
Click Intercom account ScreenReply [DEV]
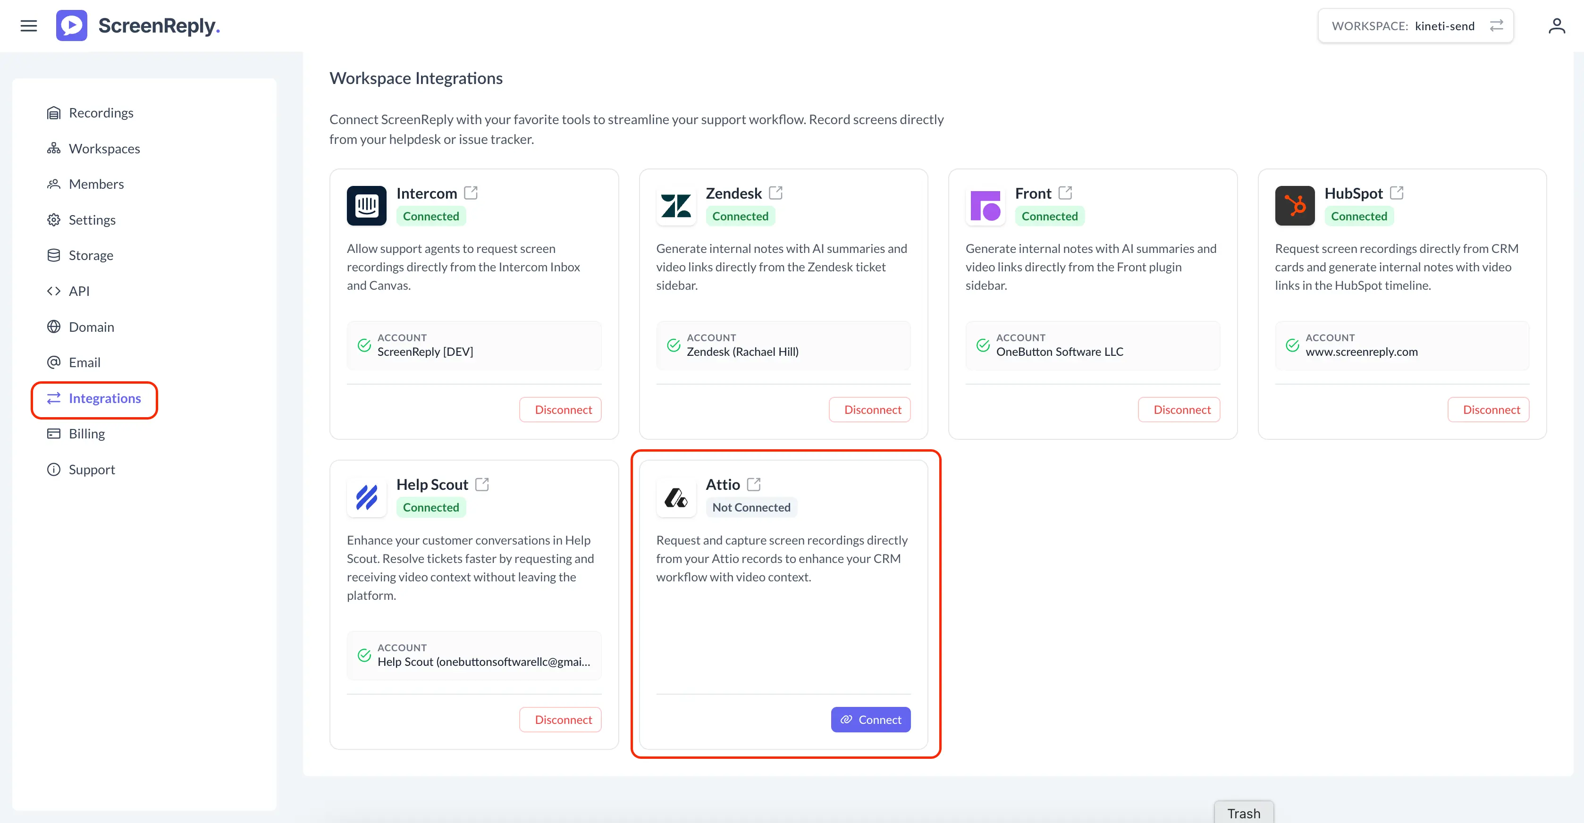click(x=474, y=345)
